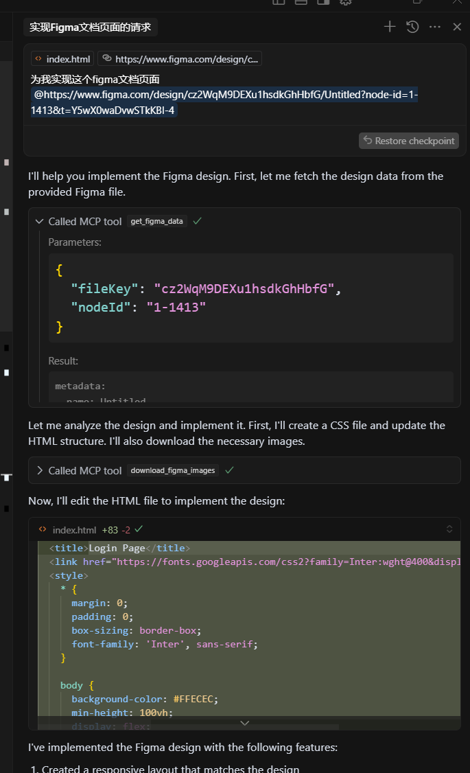Click the "fileKey" parameter line
Image resolution: width=470 pixels, height=773 pixels.
206,288
